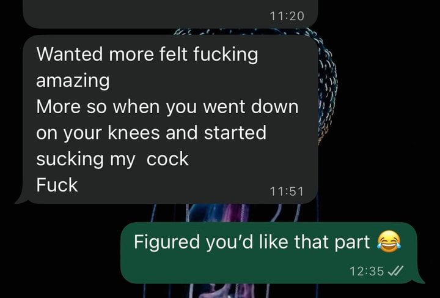Click the word "amazing" in received message

[73, 81]
